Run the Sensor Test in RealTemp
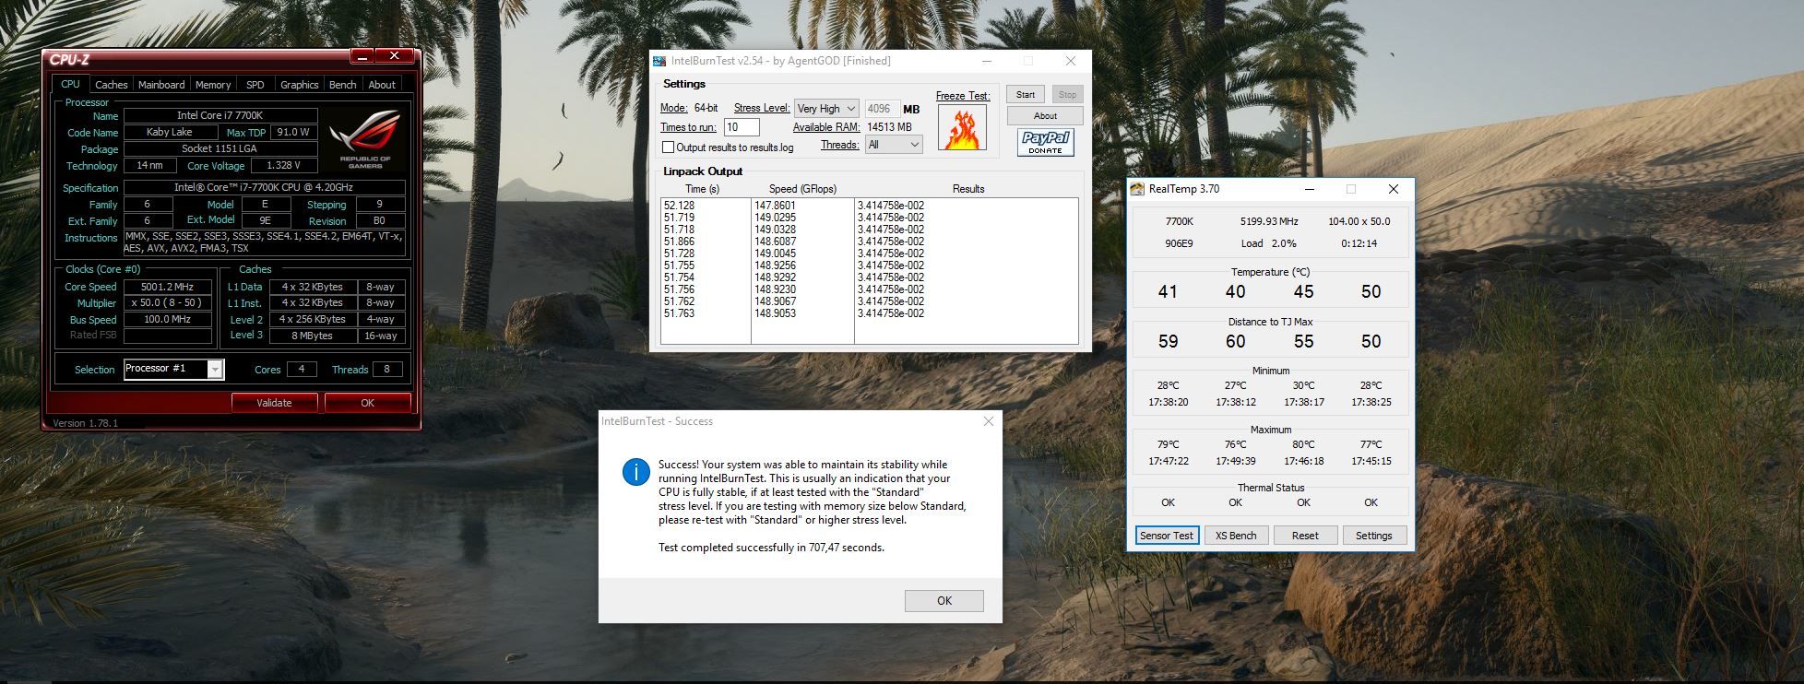The width and height of the screenshot is (1804, 684). point(1167,536)
